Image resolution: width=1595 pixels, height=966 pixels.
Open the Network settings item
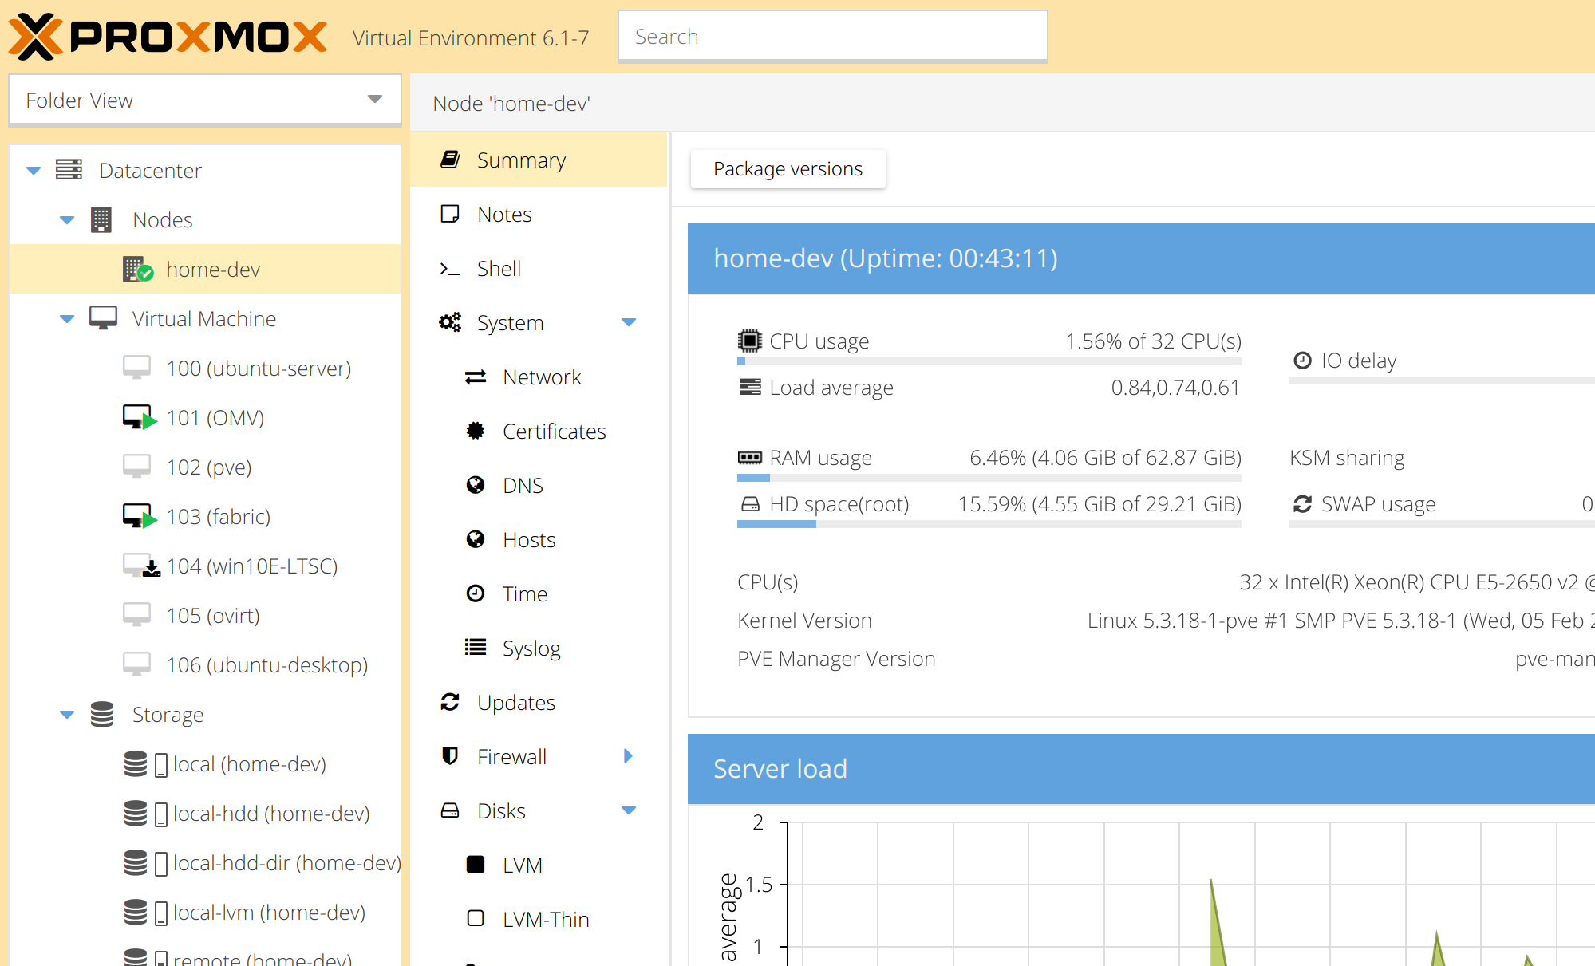coord(539,377)
